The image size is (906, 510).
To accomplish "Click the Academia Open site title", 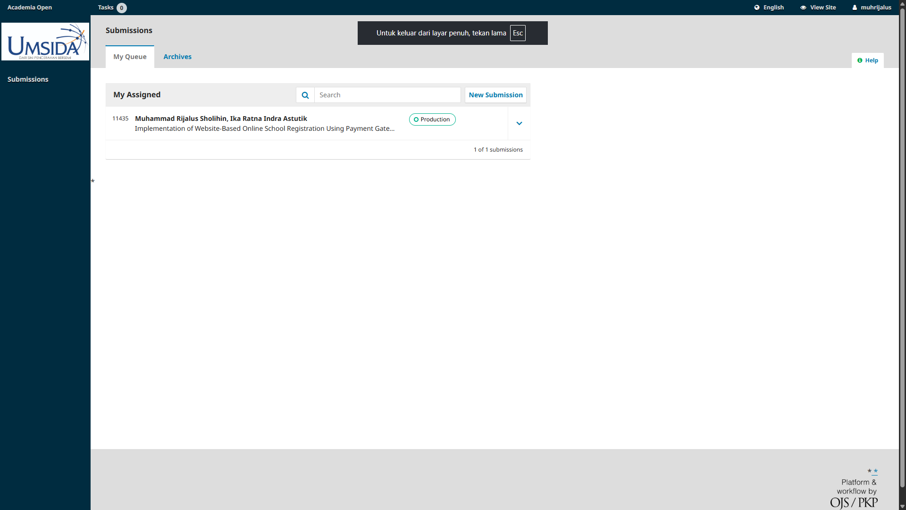I will [x=30, y=8].
